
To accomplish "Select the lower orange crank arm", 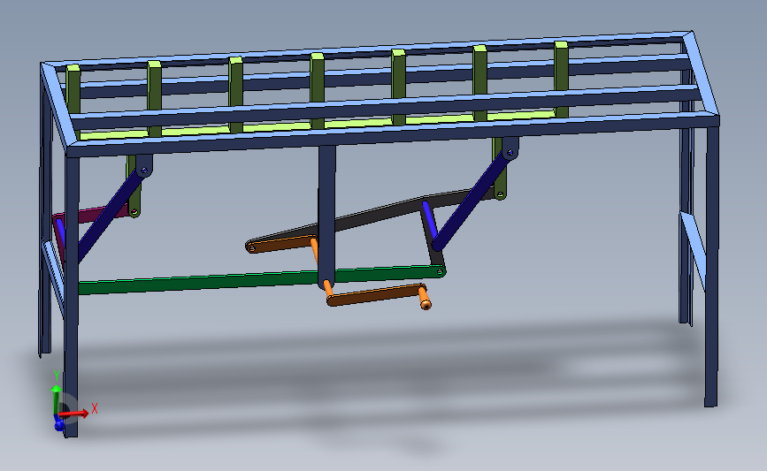I will tap(375, 294).
